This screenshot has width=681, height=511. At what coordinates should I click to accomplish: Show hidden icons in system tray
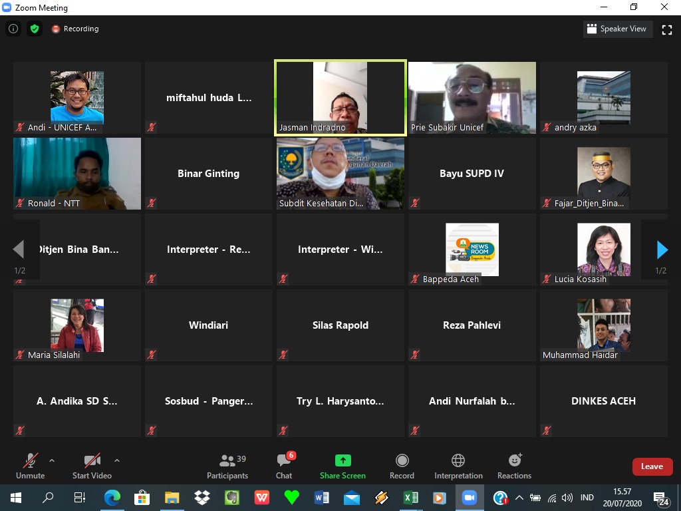click(519, 498)
